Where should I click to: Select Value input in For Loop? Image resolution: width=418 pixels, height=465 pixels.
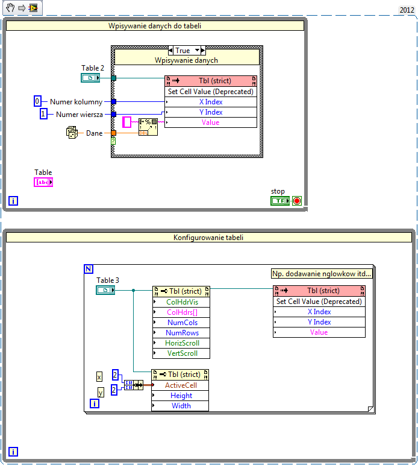tap(319, 332)
